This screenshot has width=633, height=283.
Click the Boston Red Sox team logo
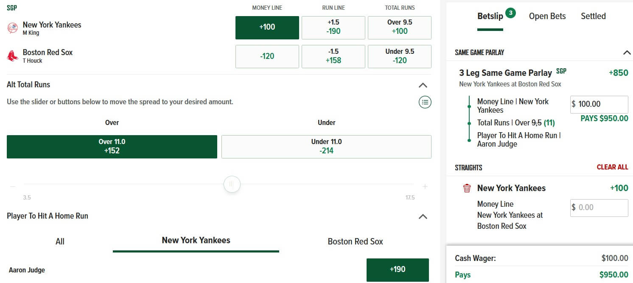(x=13, y=56)
